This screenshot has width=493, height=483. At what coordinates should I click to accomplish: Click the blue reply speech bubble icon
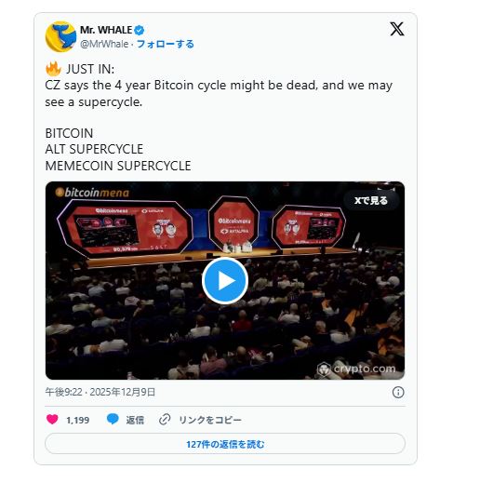[x=113, y=419]
